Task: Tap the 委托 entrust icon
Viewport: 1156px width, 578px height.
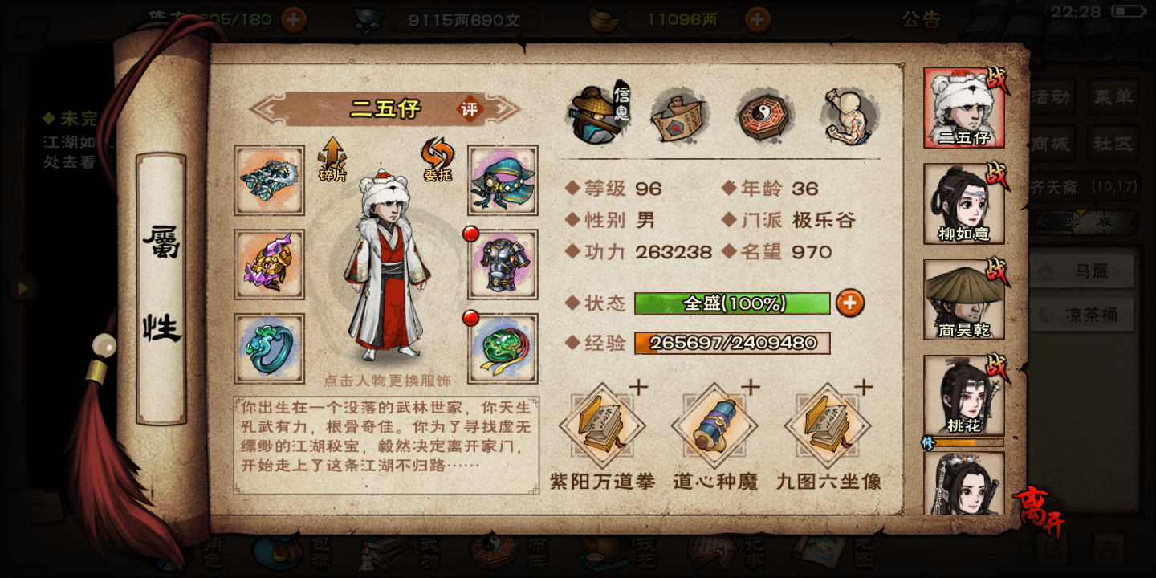Action: tap(438, 159)
